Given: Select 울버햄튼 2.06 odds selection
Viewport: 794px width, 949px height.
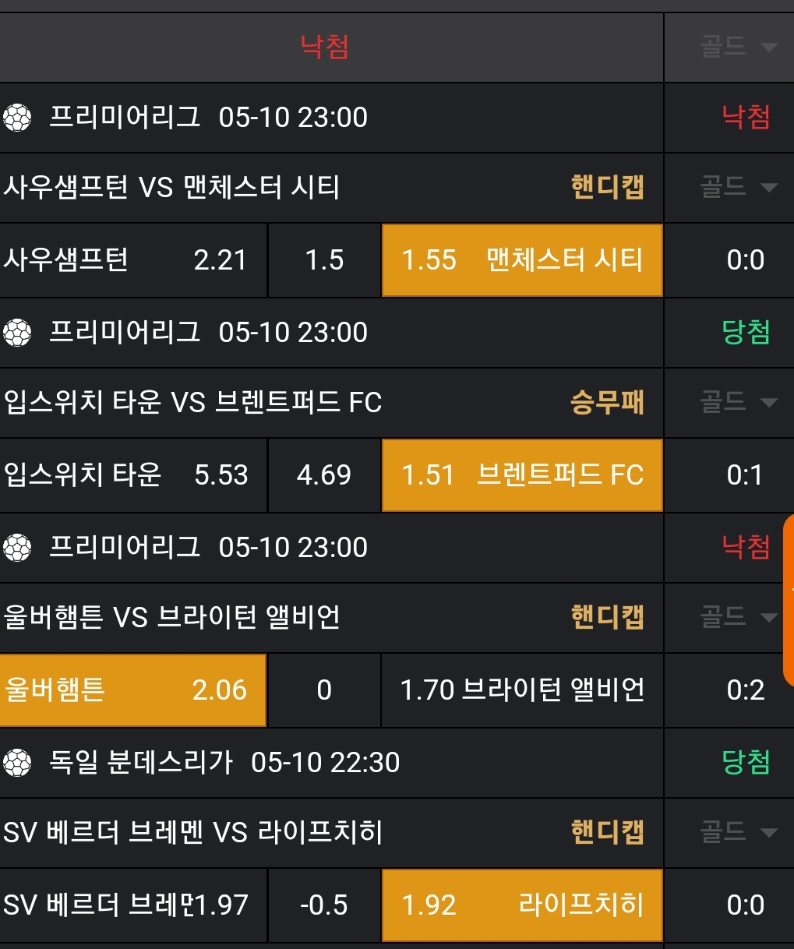Looking at the screenshot, I should point(132,690).
